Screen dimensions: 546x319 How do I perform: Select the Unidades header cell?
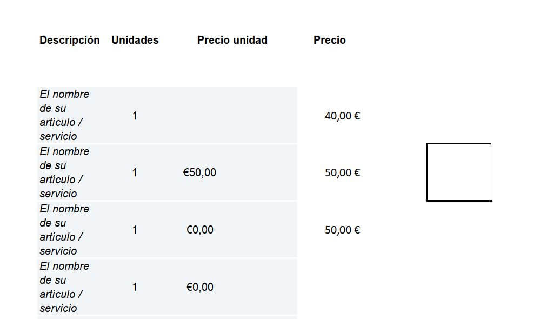(x=135, y=40)
